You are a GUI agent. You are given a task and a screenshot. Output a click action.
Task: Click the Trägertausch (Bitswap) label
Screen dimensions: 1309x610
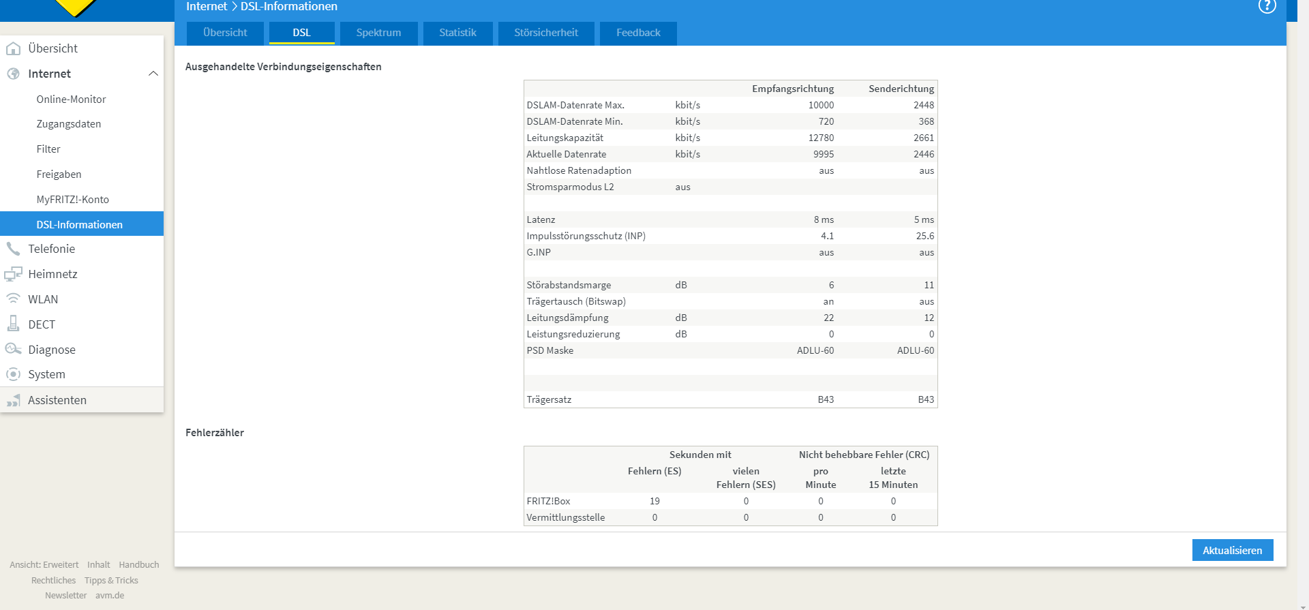(576, 301)
